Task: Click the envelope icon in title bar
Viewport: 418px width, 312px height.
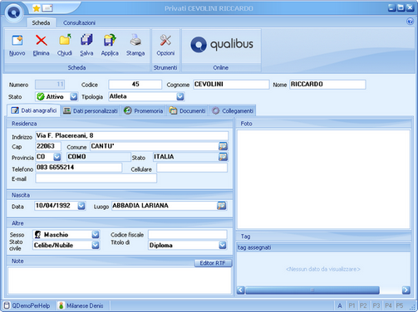Action: coord(47,8)
